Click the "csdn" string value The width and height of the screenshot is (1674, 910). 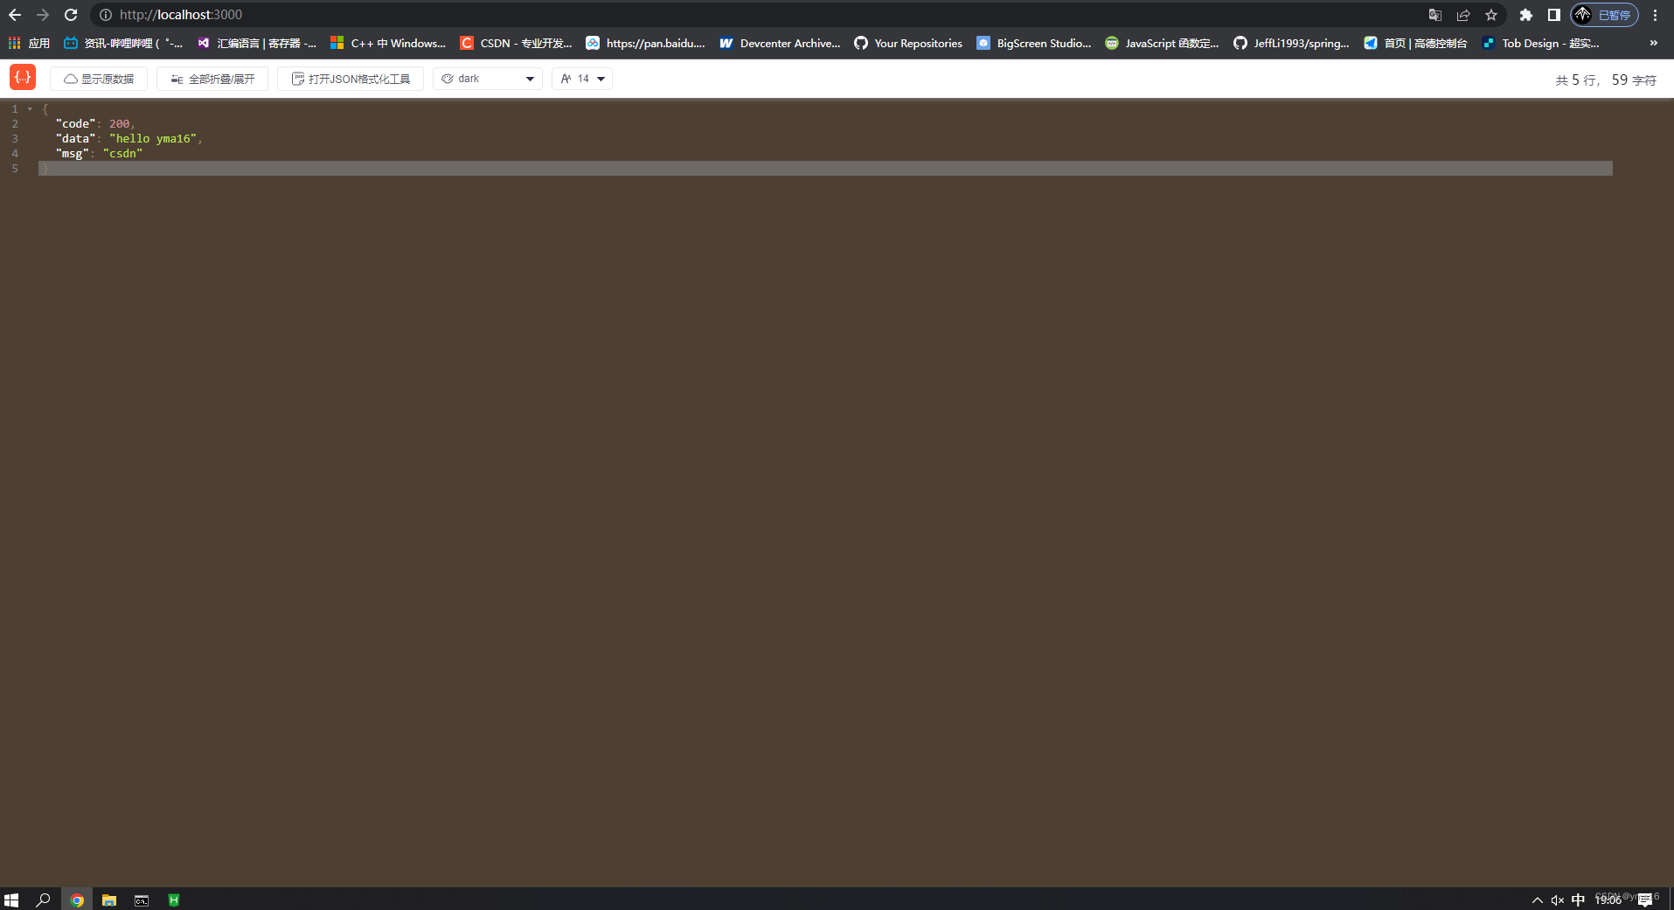point(122,154)
